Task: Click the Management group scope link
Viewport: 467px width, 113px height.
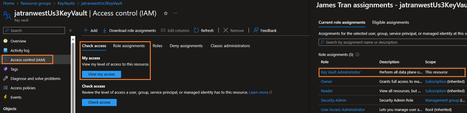Action: [x=442, y=100]
